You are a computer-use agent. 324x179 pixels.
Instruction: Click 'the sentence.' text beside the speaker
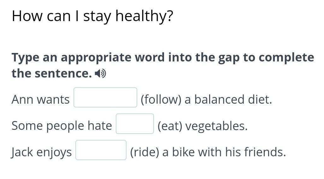coord(51,73)
